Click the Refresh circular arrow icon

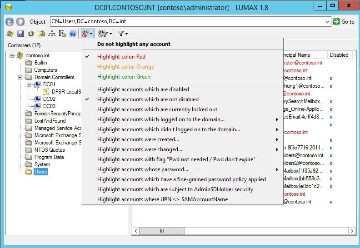point(31,34)
